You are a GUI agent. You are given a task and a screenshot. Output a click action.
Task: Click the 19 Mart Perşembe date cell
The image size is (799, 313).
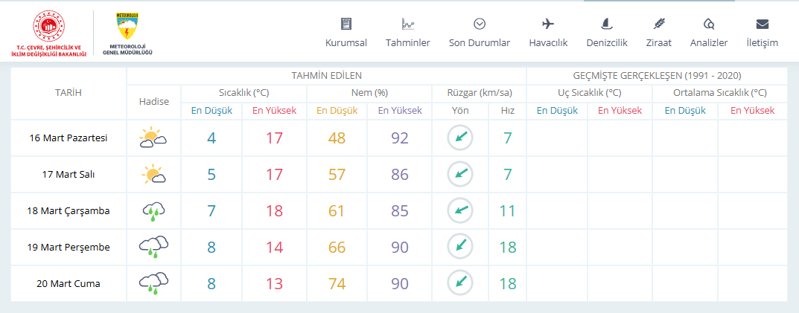tap(69, 248)
